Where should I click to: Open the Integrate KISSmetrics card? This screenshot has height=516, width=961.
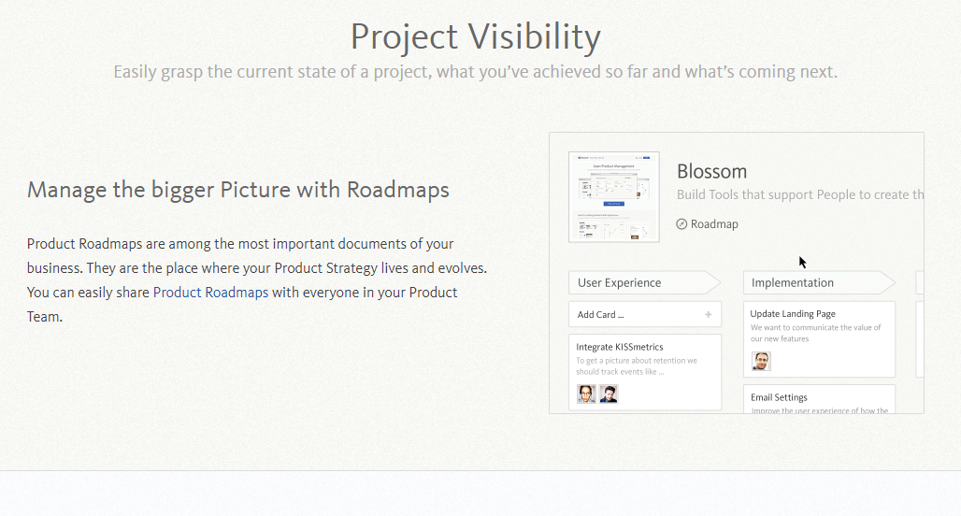coord(645,360)
